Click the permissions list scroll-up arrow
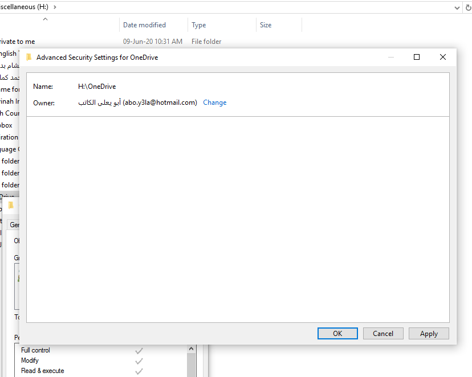The height and width of the screenshot is (377, 472). (x=191, y=349)
